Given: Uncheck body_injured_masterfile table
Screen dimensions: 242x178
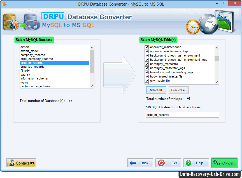Looking at the screenshot, I should click(147, 76).
